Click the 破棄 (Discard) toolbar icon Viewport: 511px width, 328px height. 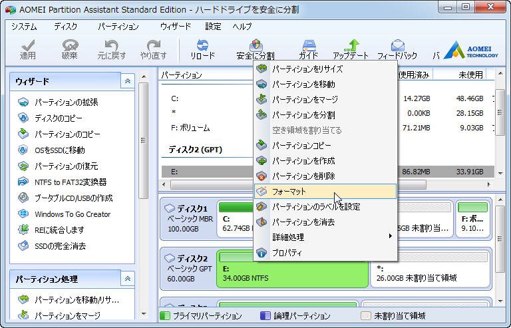70,49
